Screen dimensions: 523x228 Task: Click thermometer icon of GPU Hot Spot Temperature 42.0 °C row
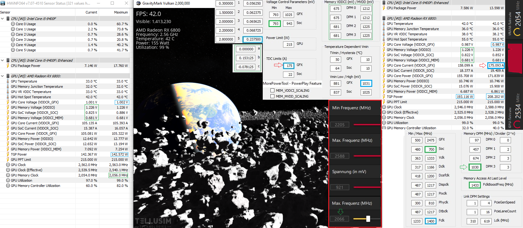(x=8, y=97)
